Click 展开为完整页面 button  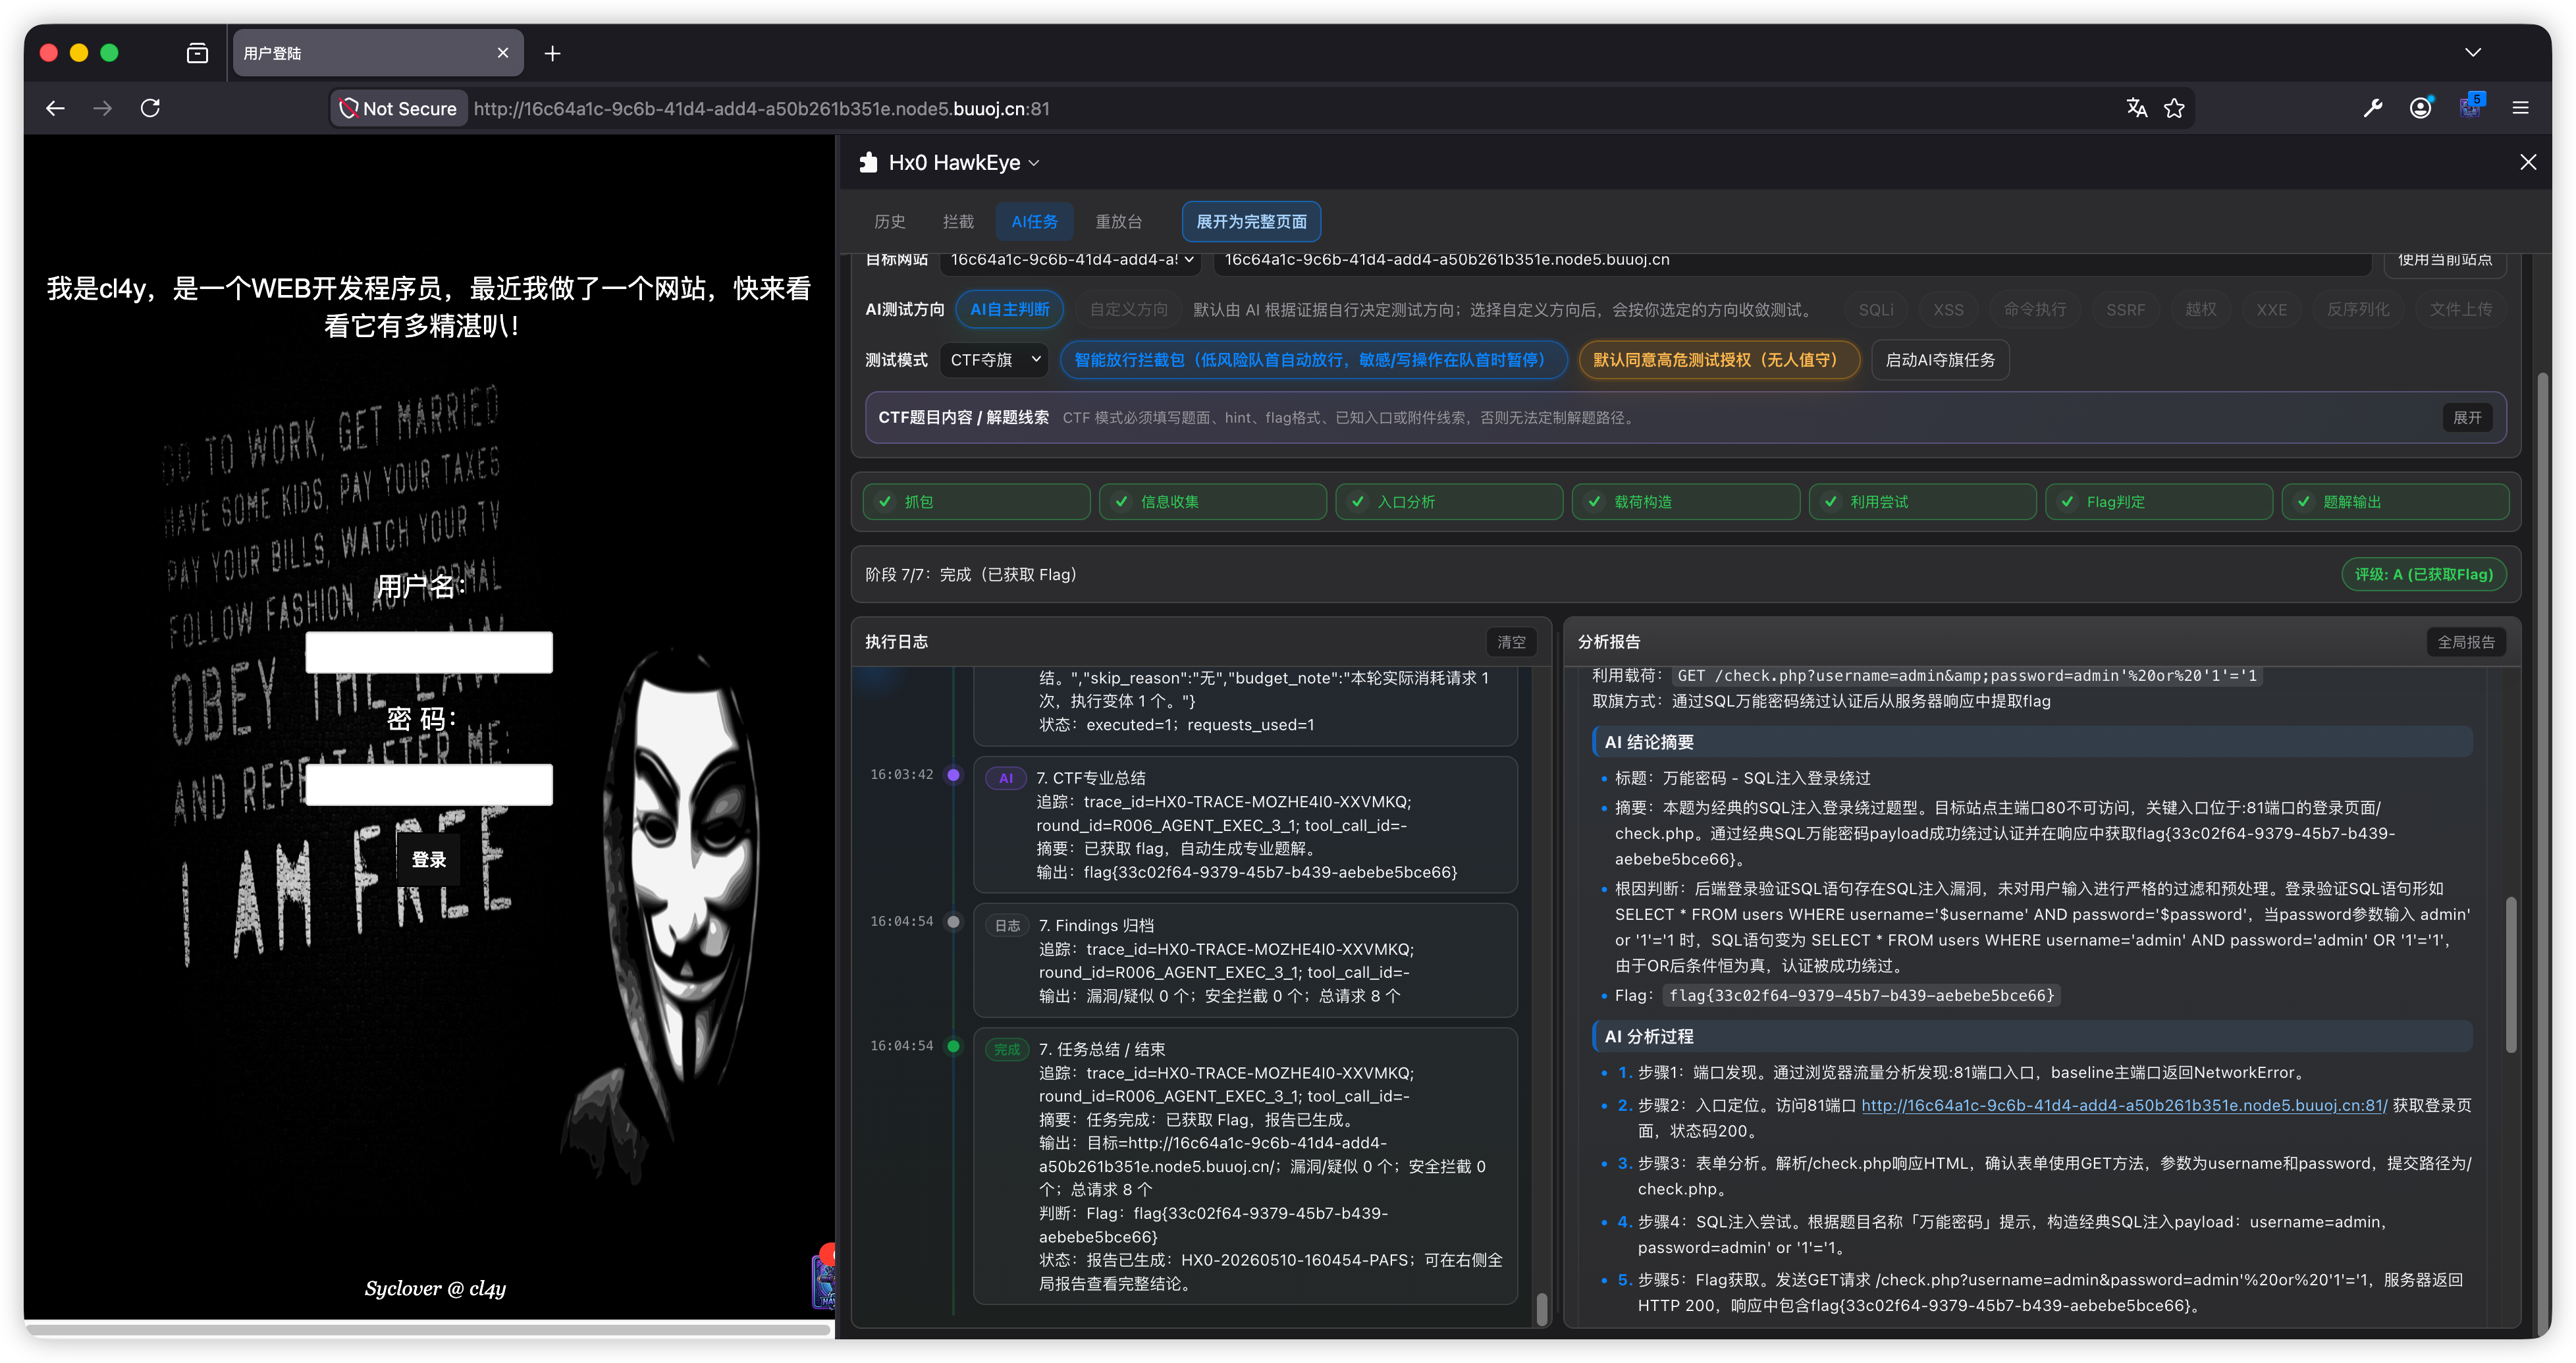click(x=1251, y=222)
